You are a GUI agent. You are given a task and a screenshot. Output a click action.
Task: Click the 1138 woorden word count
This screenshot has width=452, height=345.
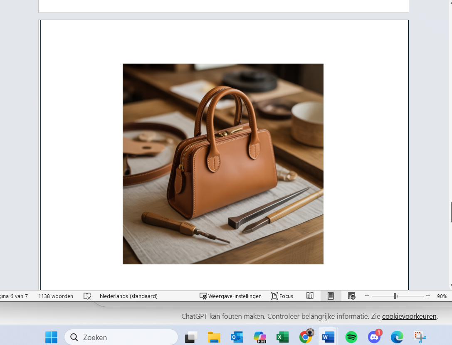[56, 296]
